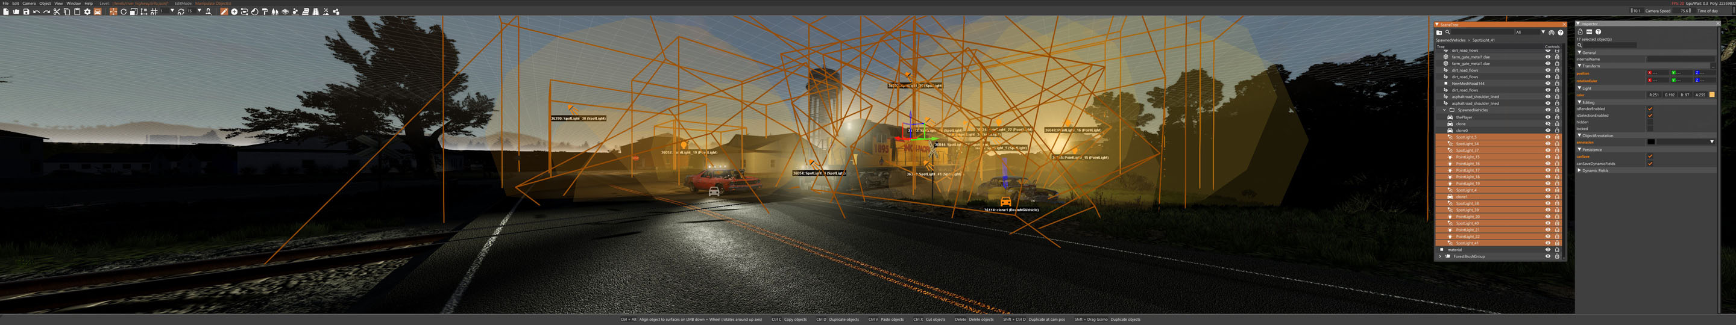Collapse the General section
This screenshot has height=325, width=1736.
tap(1580, 52)
